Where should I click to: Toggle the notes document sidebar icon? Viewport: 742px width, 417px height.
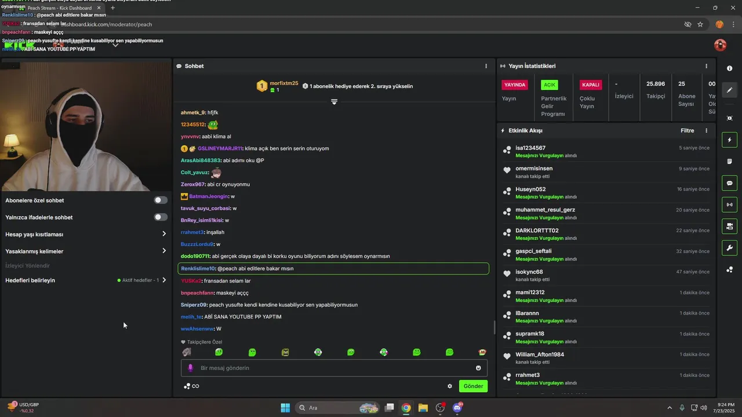(x=729, y=161)
